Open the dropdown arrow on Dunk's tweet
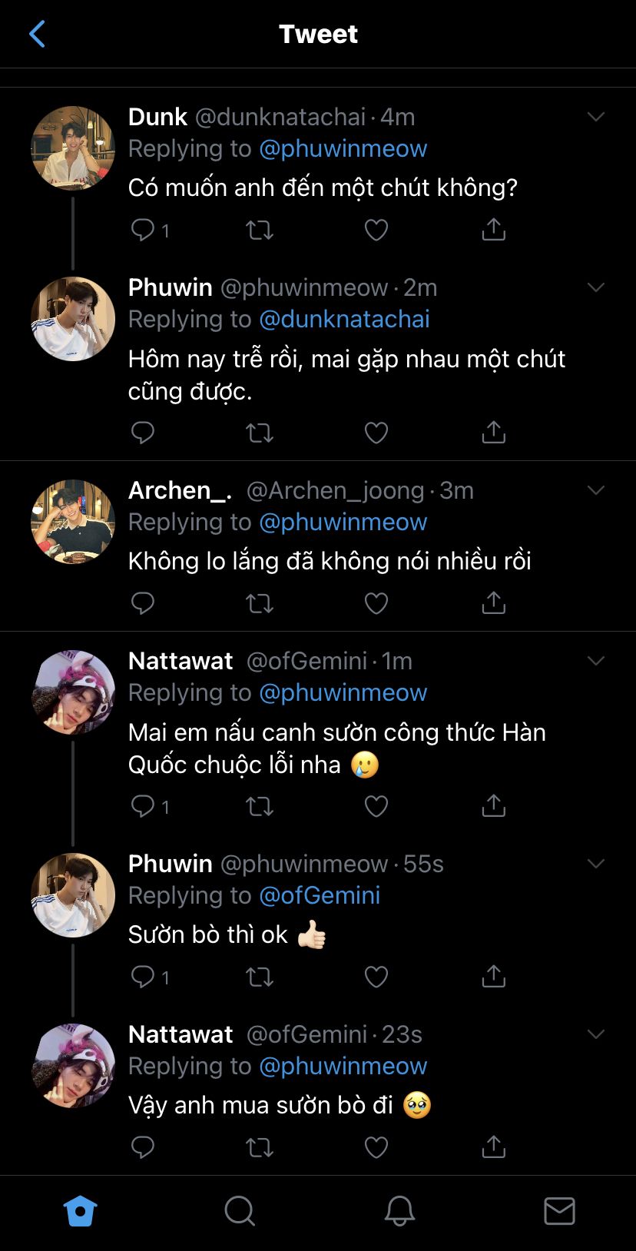The height and width of the screenshot is (1251, 636). 596,117
